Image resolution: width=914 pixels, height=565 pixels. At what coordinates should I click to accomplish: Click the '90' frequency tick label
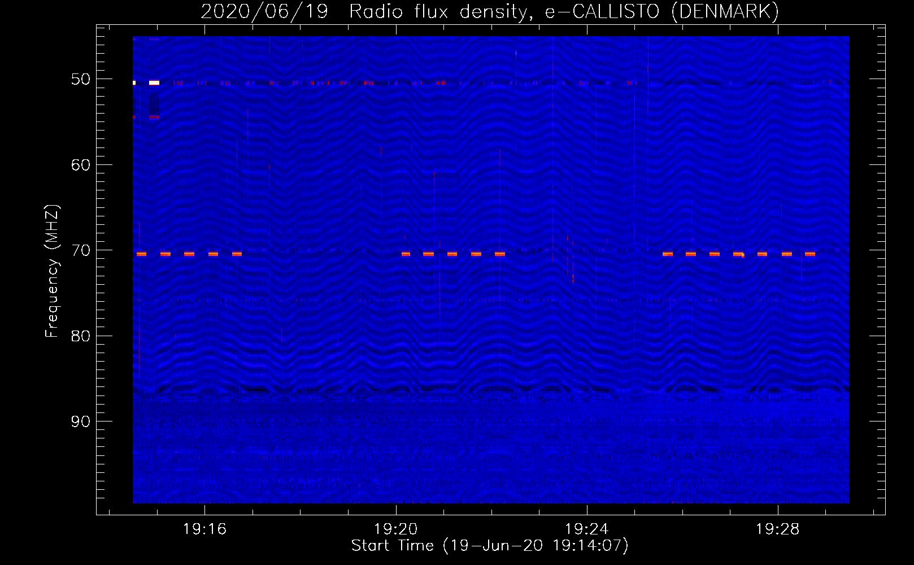[x=81, y=421]
